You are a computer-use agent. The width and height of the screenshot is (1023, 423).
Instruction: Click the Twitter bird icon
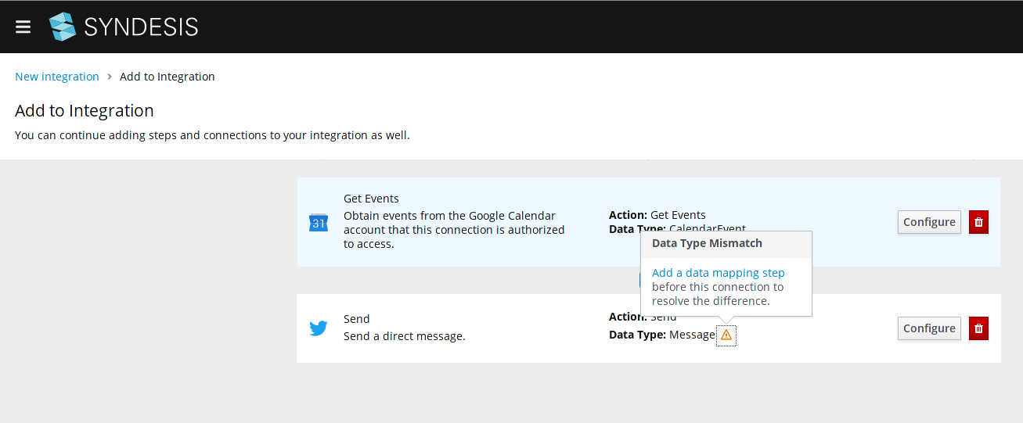(319, 328)
